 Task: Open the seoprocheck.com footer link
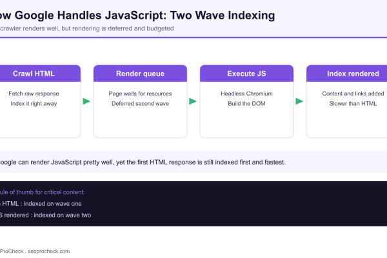click(48, 252)
